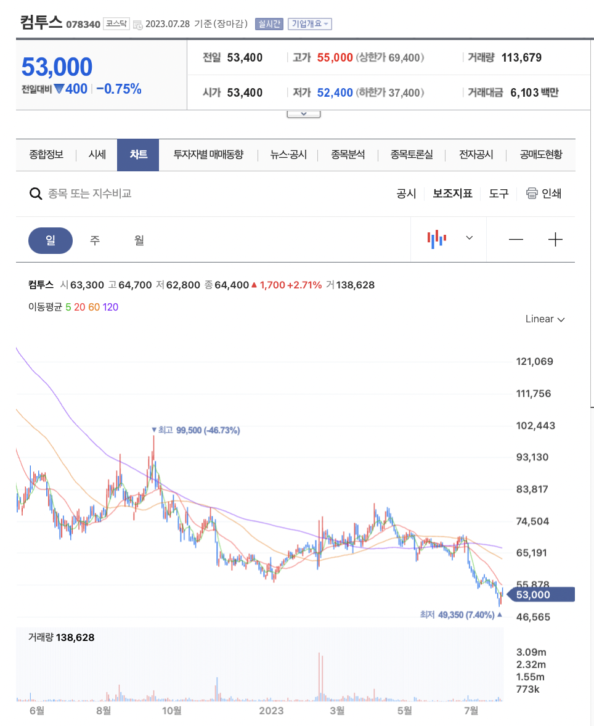Select 월 monthly period toggle
The height and width of the screenshot is (726, 594).
(x=139, y=240)
